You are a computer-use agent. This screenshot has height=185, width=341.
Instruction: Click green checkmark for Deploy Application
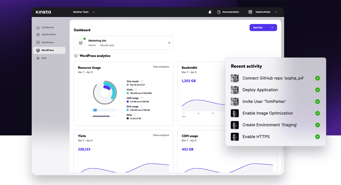(317, 90)
